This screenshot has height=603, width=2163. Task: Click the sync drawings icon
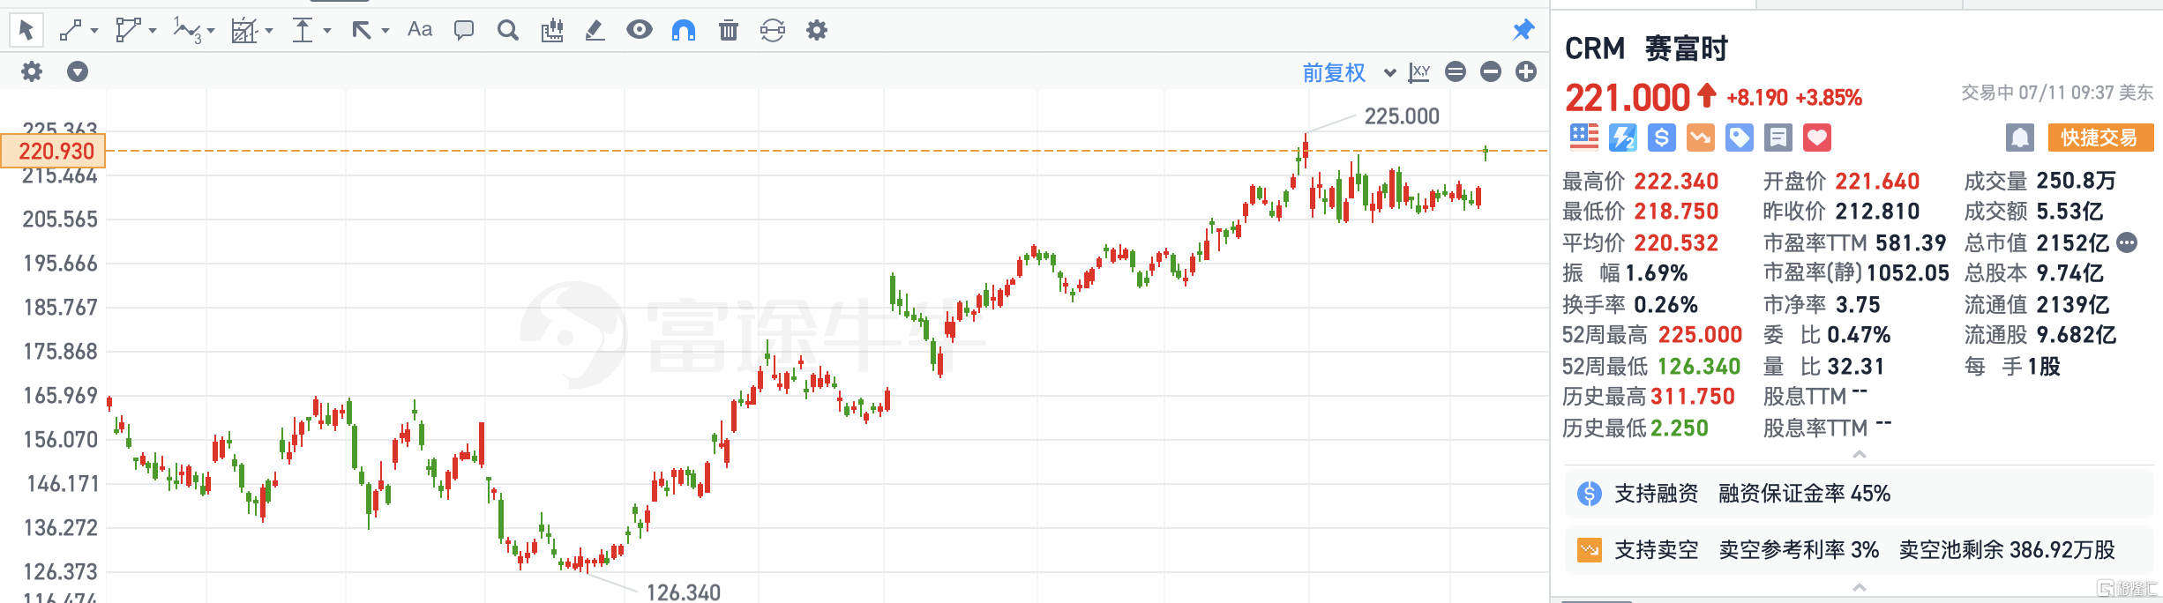click(x=773, y=31)
